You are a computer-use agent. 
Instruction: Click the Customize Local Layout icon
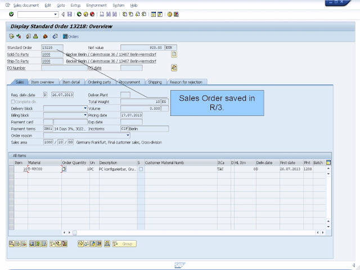click(176, 14)
